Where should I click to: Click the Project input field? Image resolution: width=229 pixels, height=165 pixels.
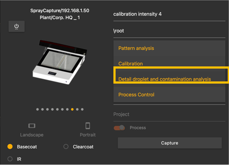coord(169,115)
